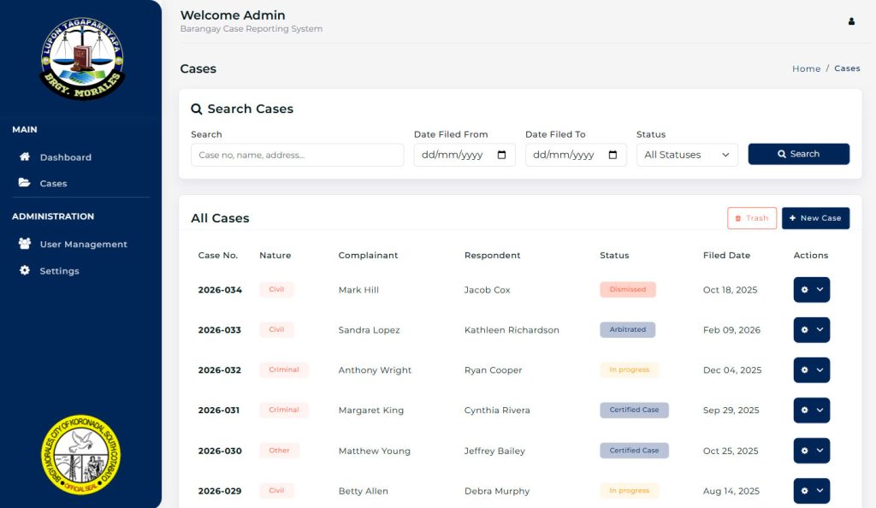The width and height of the screenshot is (876, 508).
Task: Open actions dropdown for case 2026-034
Action: coord(811,290)
